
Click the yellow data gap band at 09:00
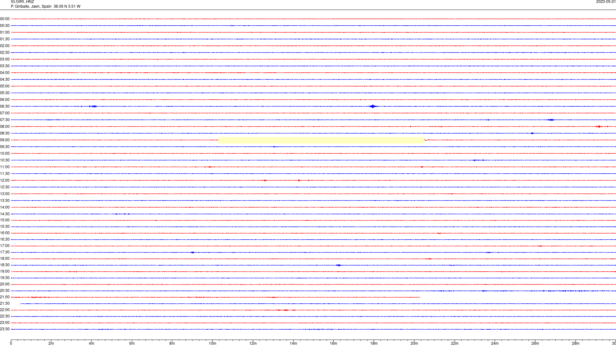[x=321, y=140]
